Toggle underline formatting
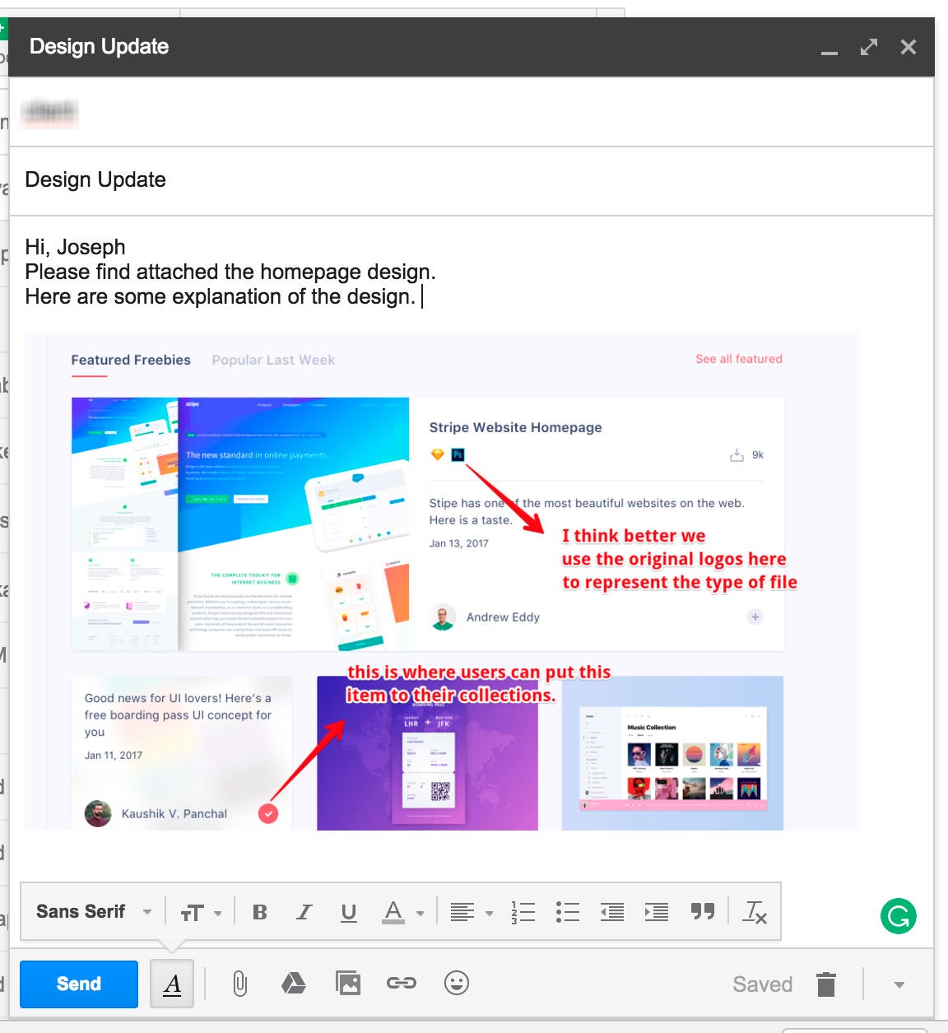The height and width of the screenshot is (1033, 948). tap(349, 912)
